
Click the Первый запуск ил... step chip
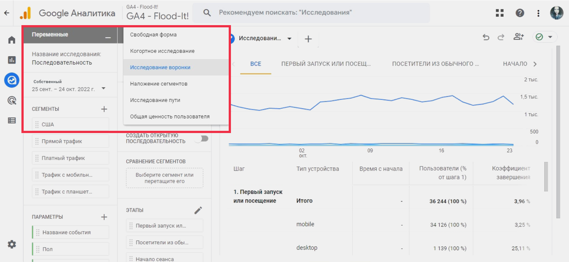[x=164, y=225]
